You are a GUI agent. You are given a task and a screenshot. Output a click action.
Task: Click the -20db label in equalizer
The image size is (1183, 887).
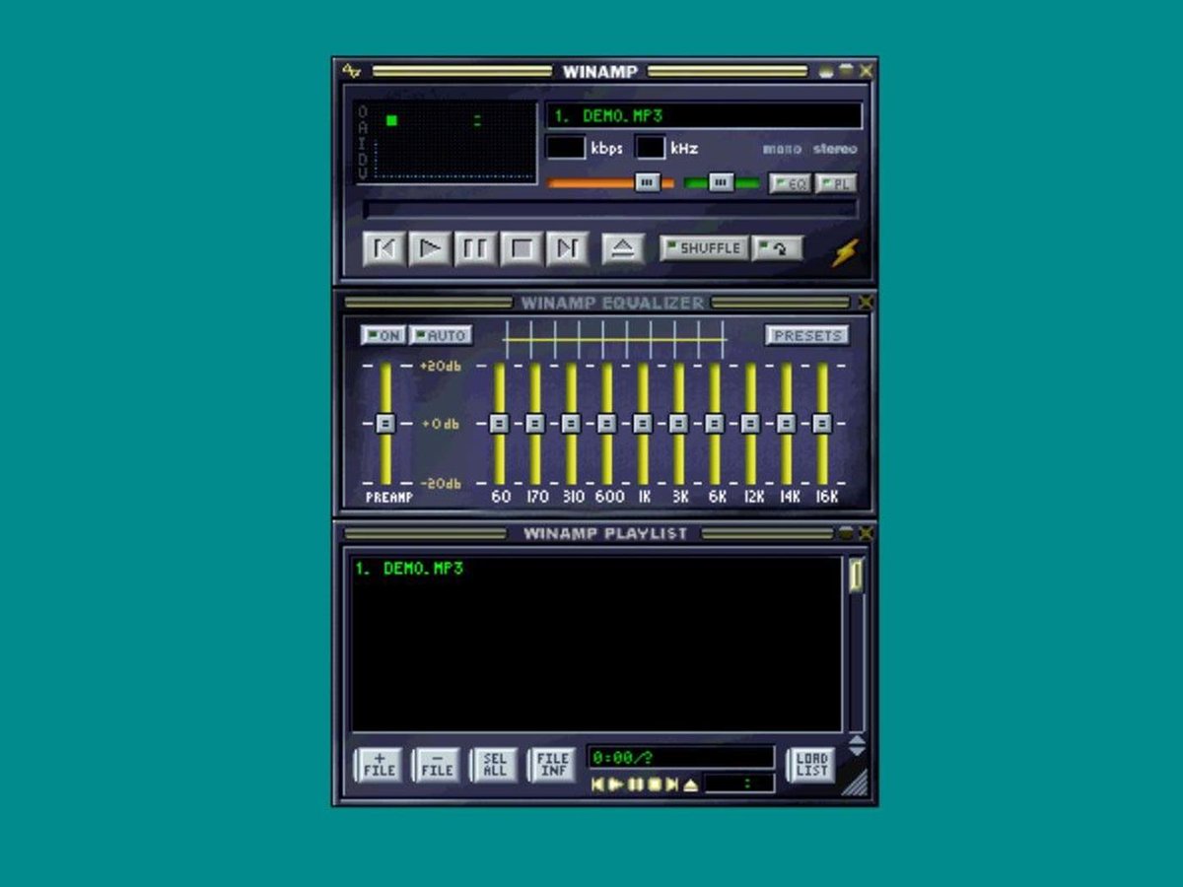point(440,484)
